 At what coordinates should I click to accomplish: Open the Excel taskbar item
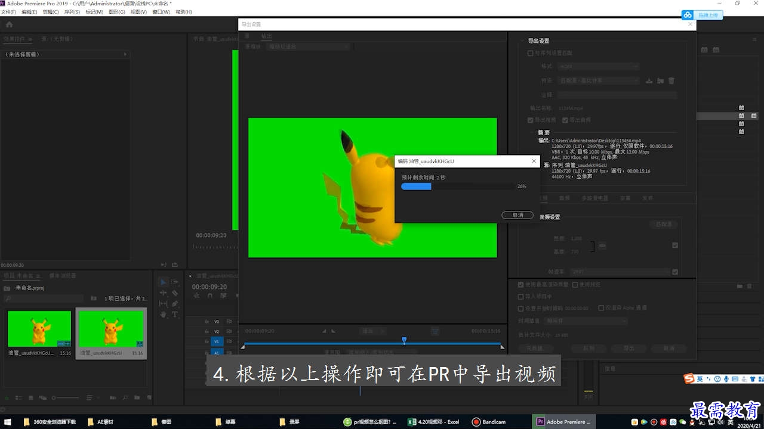pyautogui.click(x=433, y=422)
